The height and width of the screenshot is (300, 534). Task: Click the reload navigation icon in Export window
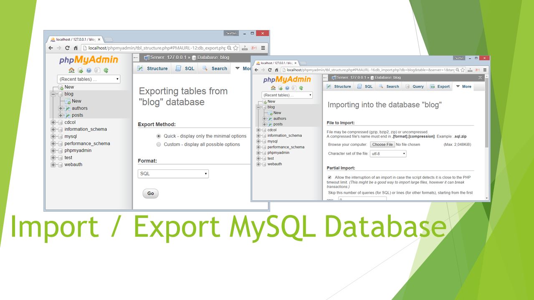pos(106,70)
